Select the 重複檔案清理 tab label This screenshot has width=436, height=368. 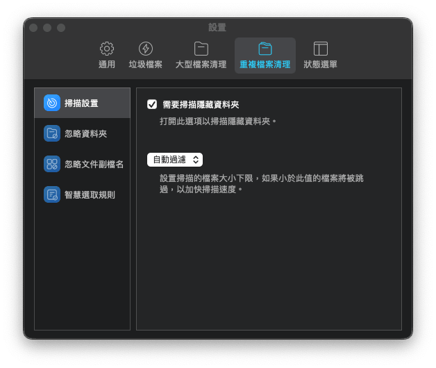pyautogui.click(x=265, y=65)
